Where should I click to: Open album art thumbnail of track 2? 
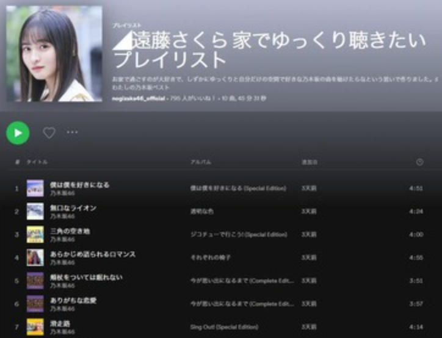tap(35, 211)
